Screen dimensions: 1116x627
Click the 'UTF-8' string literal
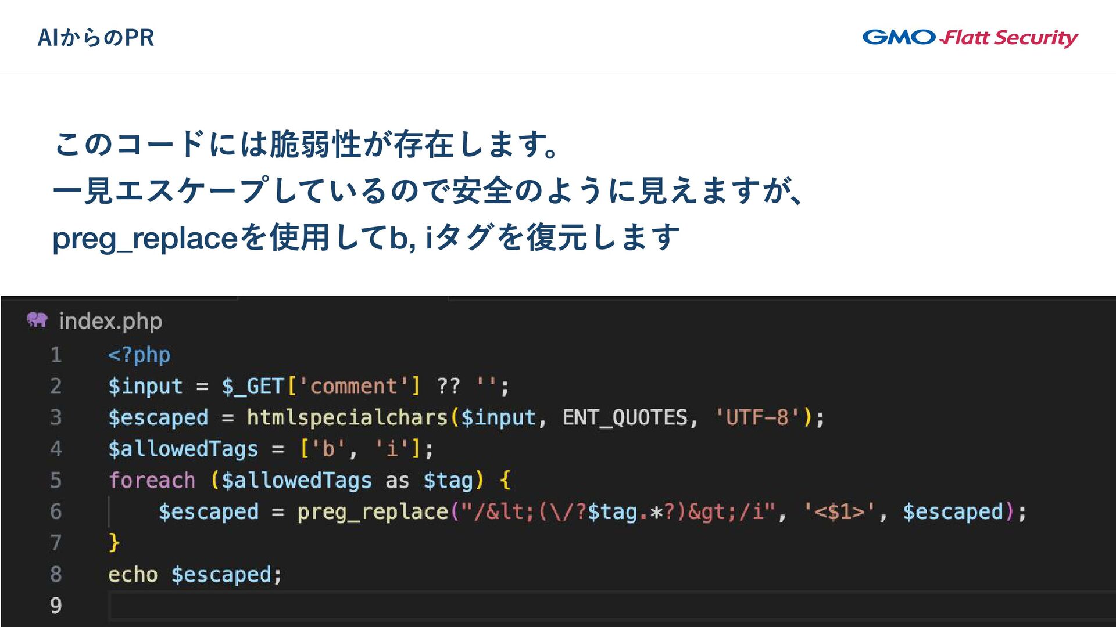[x=757, y=417]
